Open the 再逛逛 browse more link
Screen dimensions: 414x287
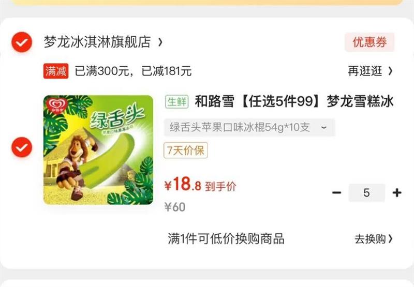pos(365,71)
